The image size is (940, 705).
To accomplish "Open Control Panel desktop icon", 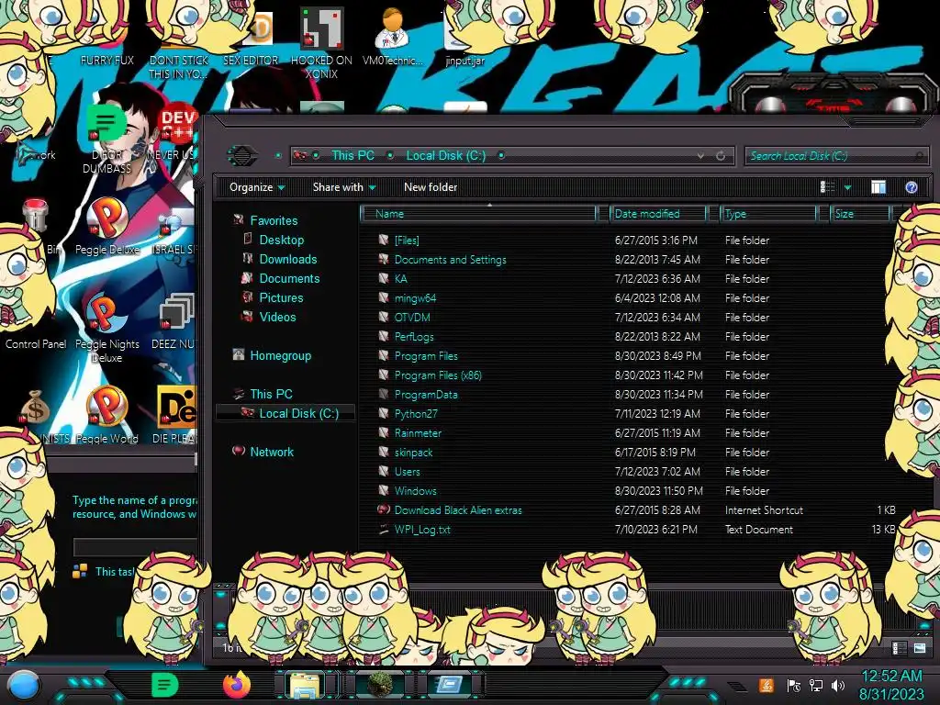I will [x=36, y=344].
